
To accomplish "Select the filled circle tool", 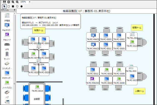I will click(21, 6).
